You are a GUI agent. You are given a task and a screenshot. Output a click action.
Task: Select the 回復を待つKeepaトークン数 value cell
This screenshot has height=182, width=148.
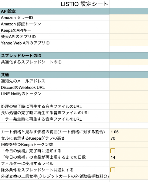tap(129, 145)
